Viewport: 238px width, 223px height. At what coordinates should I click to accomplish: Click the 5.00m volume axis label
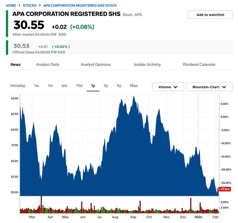click(225, 202)
